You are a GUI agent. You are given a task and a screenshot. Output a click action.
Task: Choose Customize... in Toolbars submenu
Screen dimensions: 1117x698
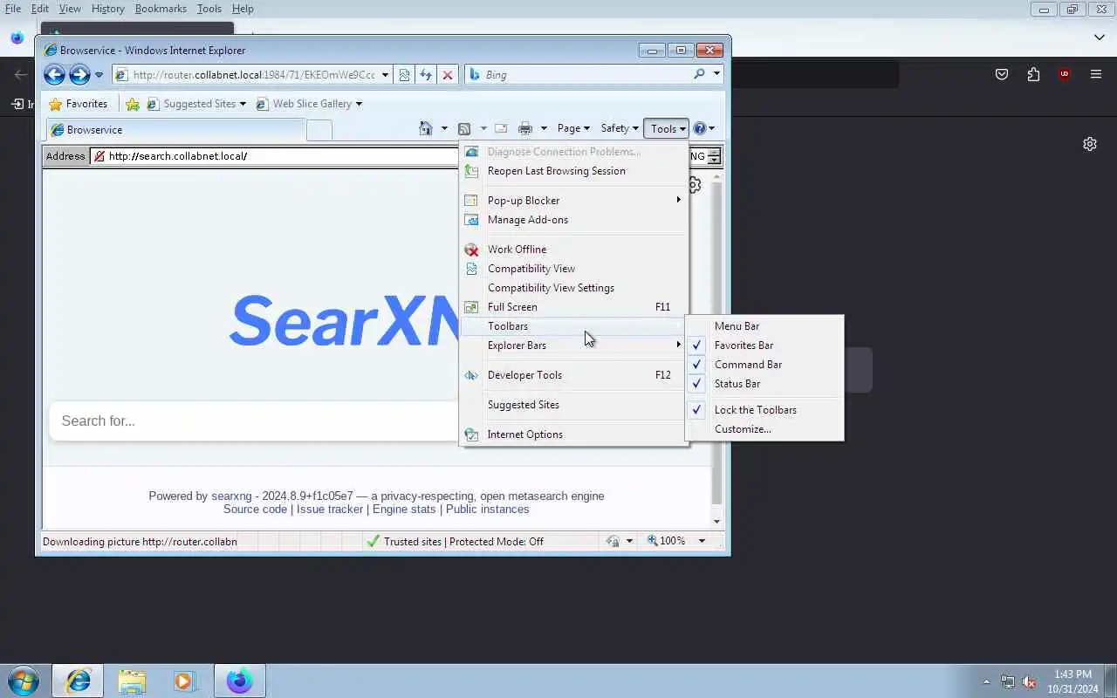tap(764, 429)
